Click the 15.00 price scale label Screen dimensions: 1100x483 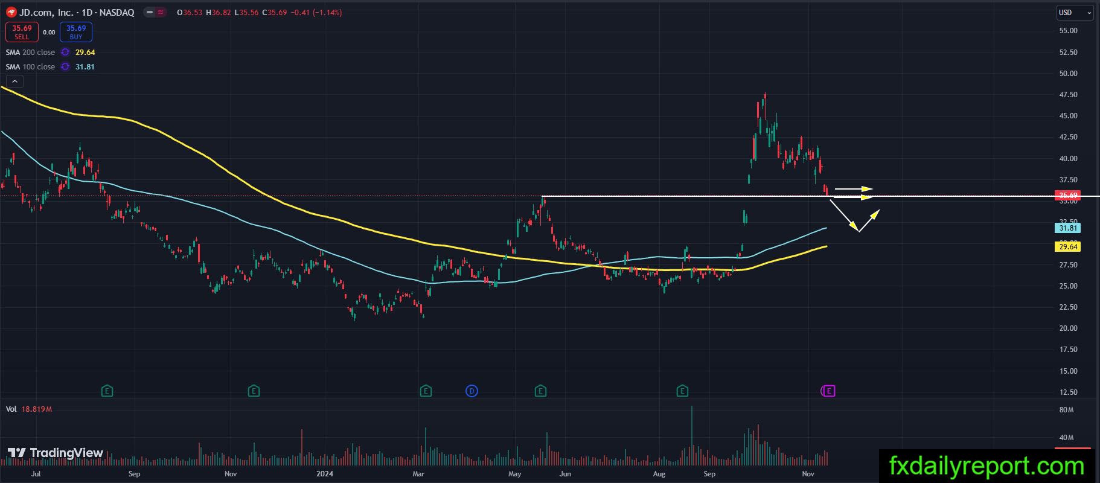coord(1068,371)
